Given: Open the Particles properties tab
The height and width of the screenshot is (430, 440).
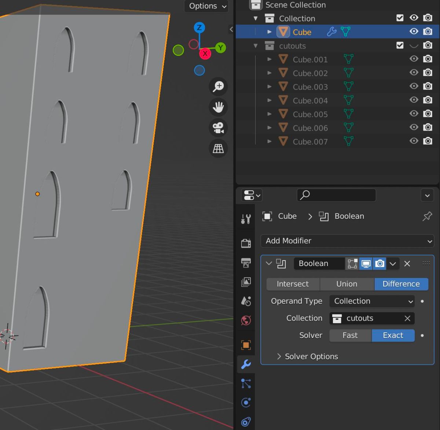Looking at the screenshot, I should [246, 383].
